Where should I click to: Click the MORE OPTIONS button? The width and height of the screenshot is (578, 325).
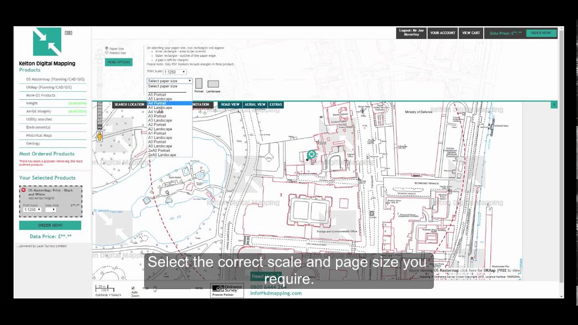pos(119,62)
